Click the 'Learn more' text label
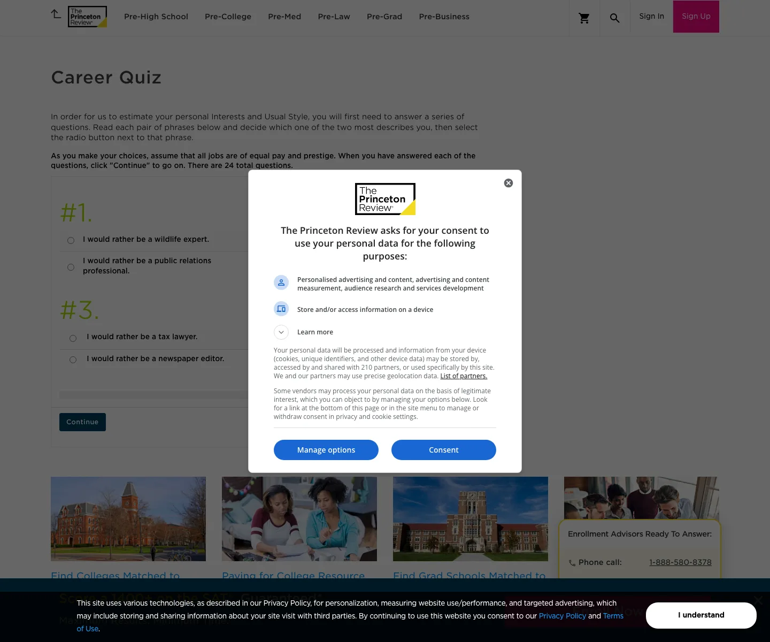The height and width of the screenshot is (642, 770). coord(315,332)
